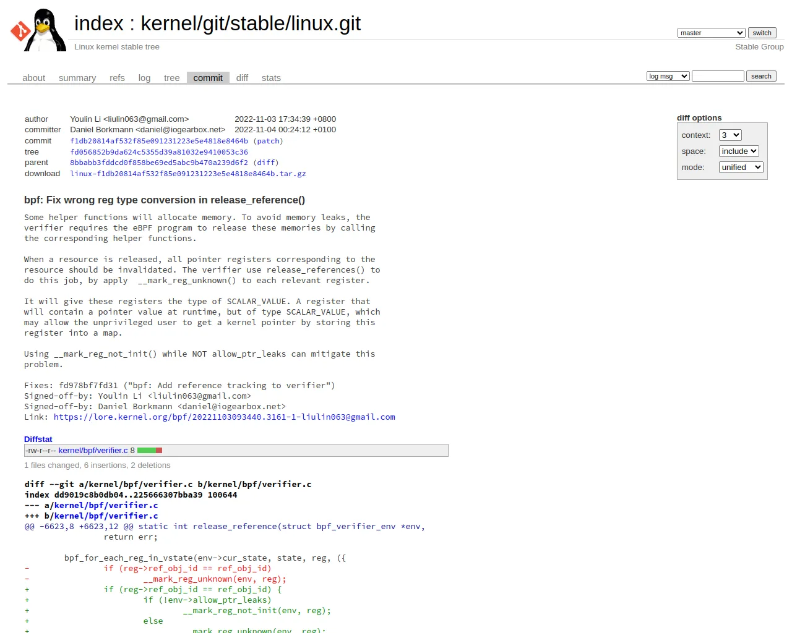This screenshot has height=633, width=792.
Task: Click added line '__mark_reg_not_init(env, reg);'
Action: [257, 611]
